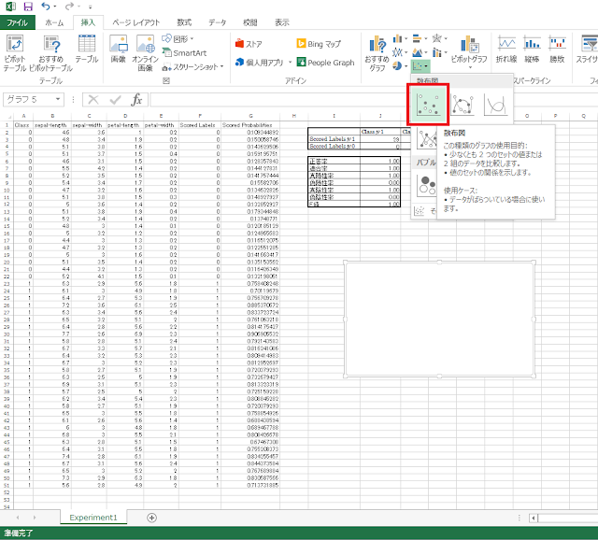The image size is (598, 540).
Task: Click the formula bar input field
Action: 374,99
